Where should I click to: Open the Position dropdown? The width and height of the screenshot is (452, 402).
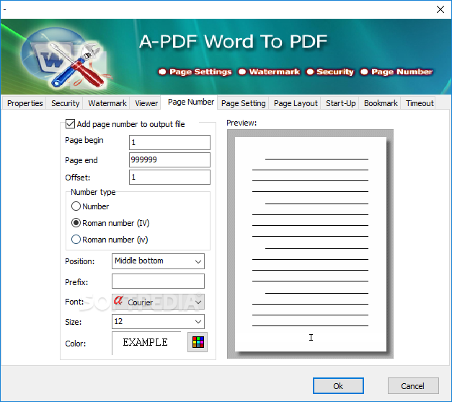click(x=158, y=261)
